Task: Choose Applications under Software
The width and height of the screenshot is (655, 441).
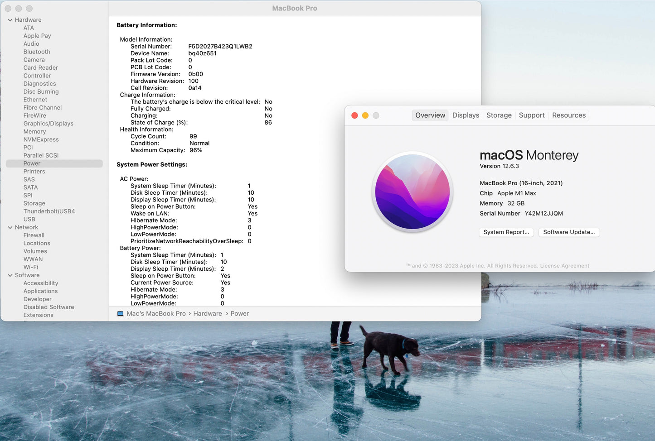Action: [x=40, y=291]
